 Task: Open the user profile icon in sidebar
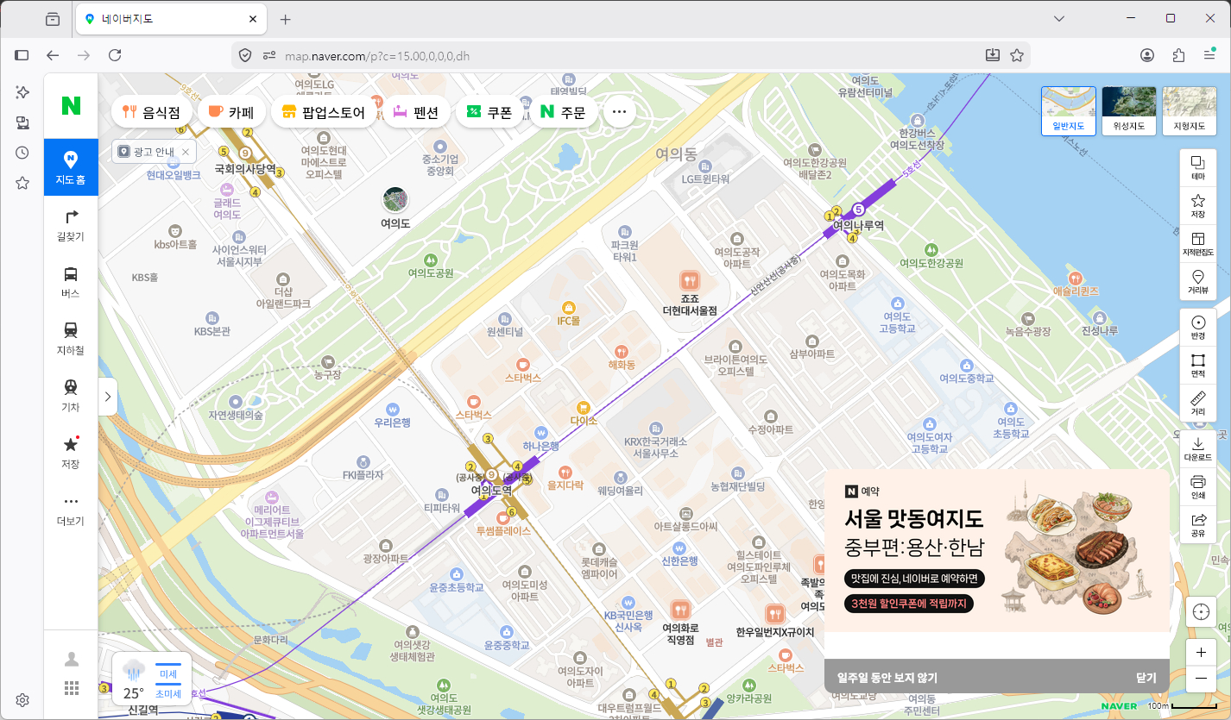coord(72,659)
